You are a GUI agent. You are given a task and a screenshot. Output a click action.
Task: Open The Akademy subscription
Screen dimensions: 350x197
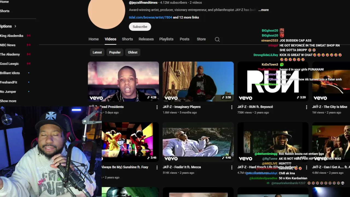(10, 54)
